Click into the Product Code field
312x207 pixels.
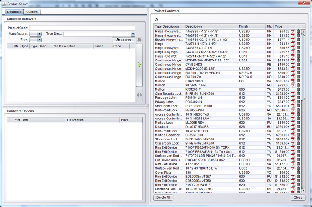pos(82,28)
